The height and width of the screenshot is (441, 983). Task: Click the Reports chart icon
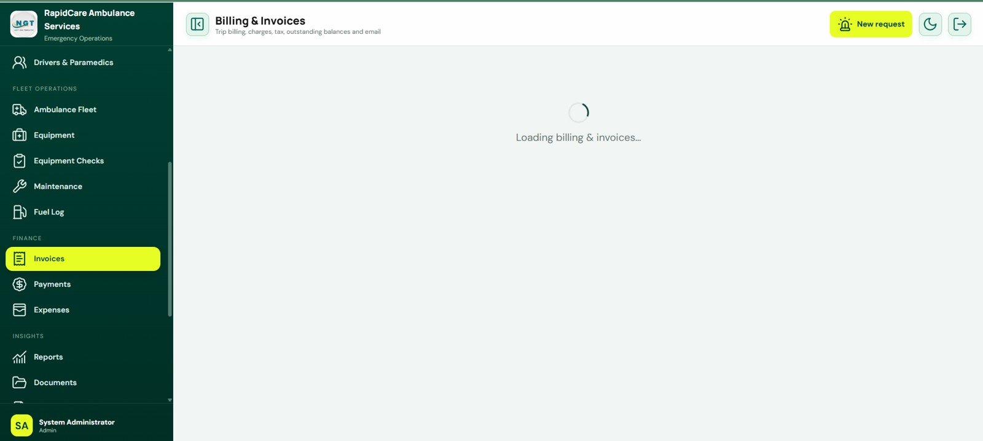[20, 357]
